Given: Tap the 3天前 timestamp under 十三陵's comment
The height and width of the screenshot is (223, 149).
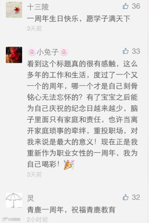Looking at the screenshot, I should click(34, 28).
